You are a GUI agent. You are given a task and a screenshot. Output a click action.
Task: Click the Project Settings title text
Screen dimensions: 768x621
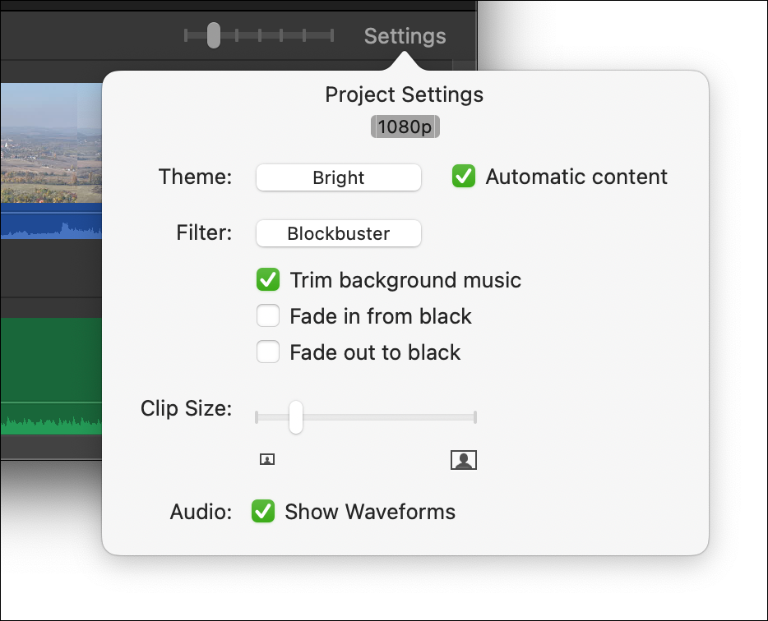(404, 94)
